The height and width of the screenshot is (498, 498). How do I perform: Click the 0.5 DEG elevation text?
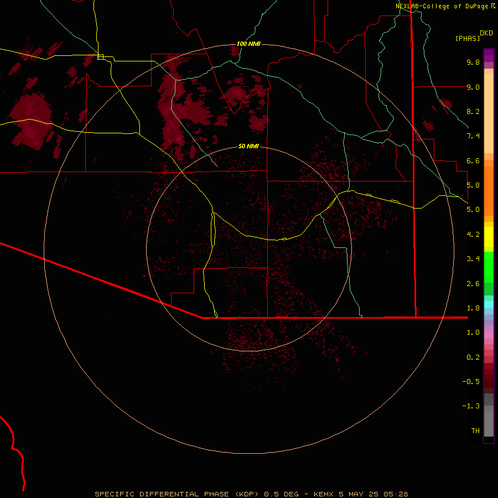tap(282, 494)
